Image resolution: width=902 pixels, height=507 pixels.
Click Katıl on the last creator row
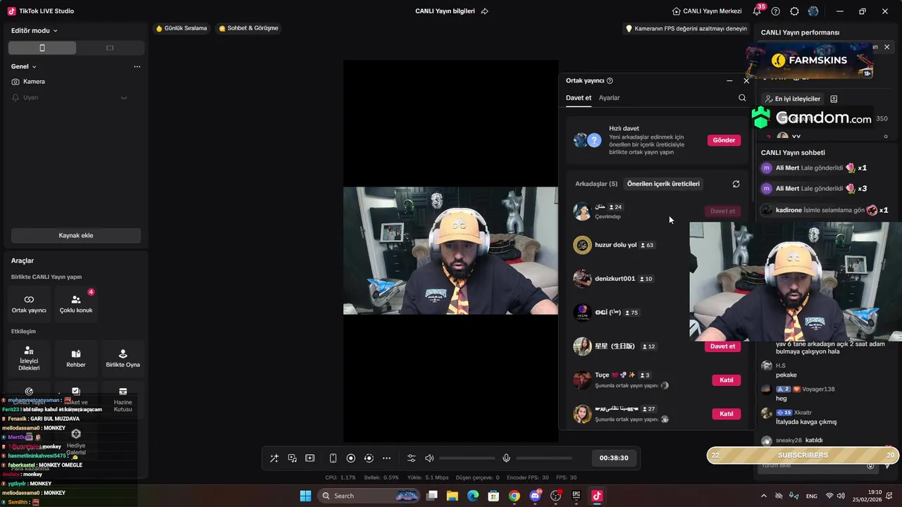click(x=727, y=414)
